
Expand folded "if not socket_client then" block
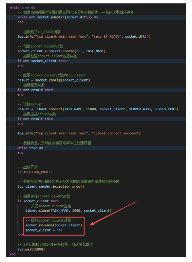click(x=69, y=61)
